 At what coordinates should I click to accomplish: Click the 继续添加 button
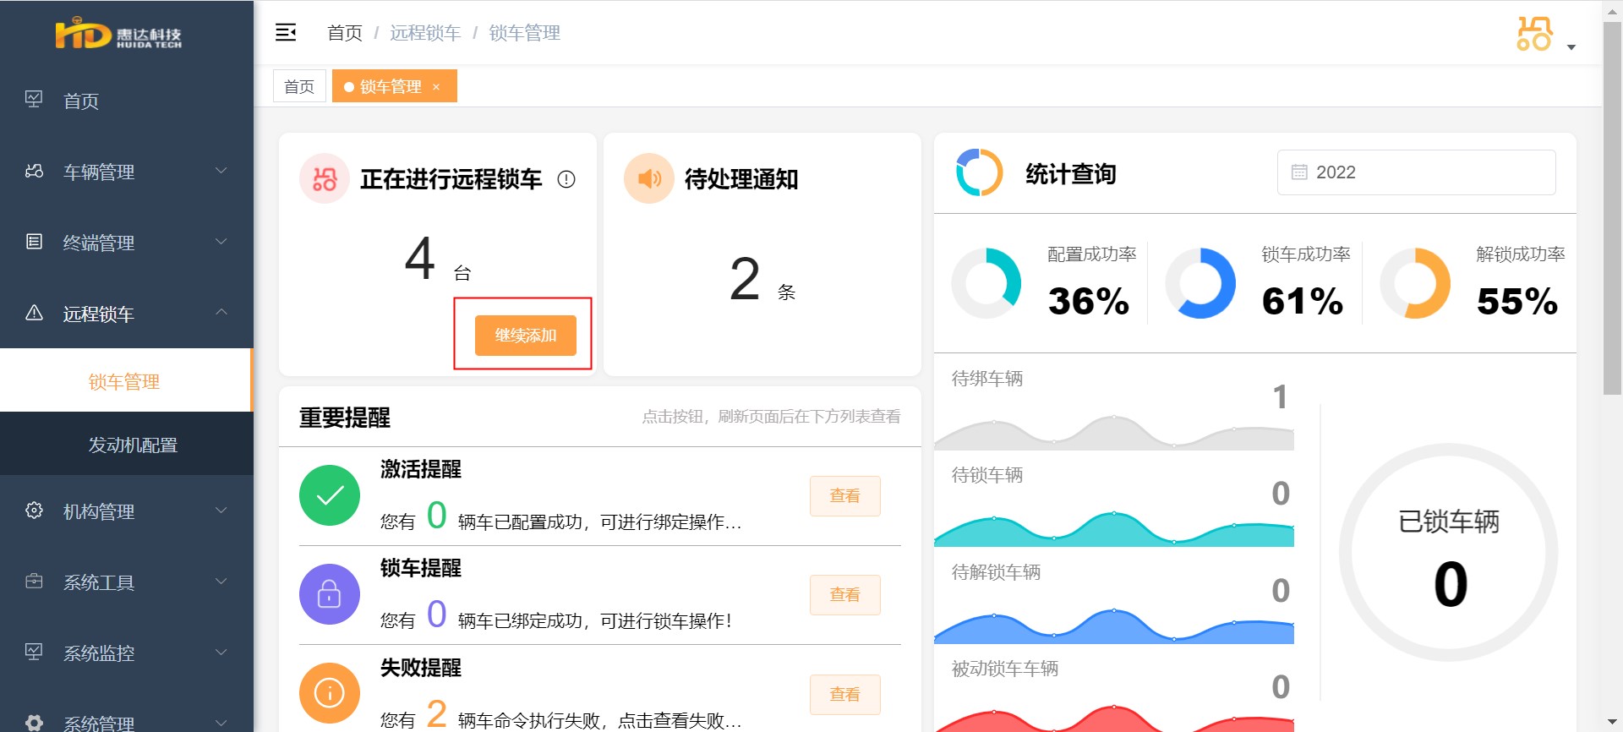tap(525, 335)
